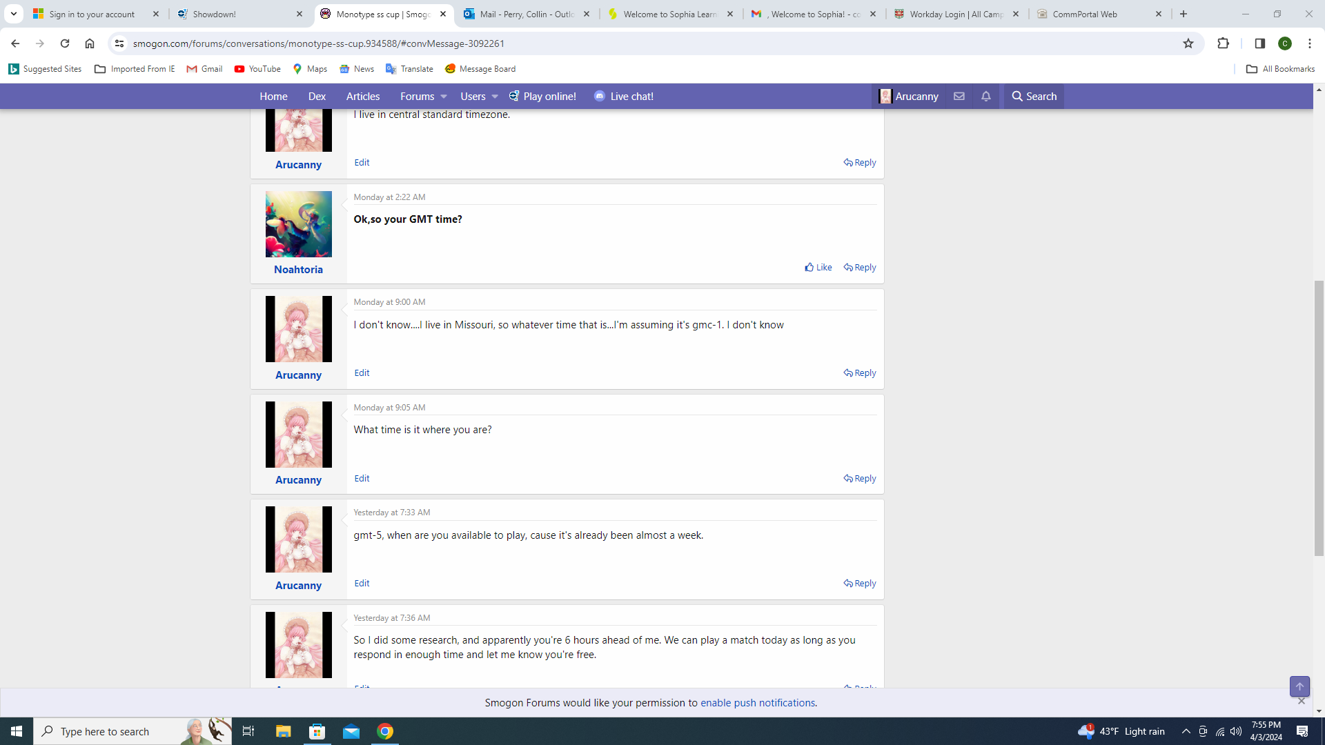The width and height of the screenshot is (1325, 745).
Task: Open Chrome extensions puzzle icon
Action: click(1223, 43)
